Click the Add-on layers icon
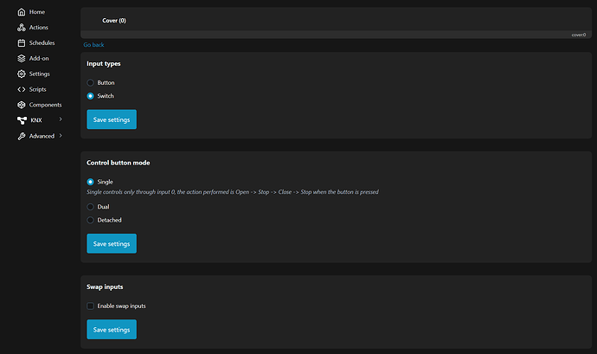 click(22, 58)
